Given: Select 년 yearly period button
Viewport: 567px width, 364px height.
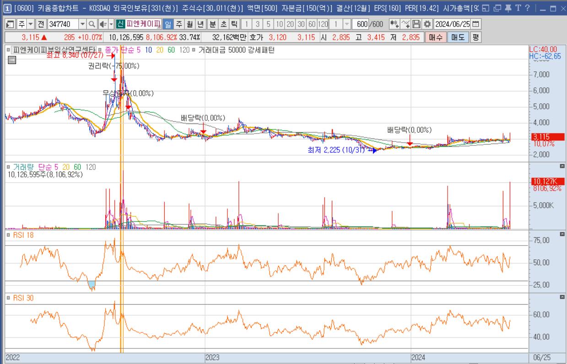Looking at the screenshot, I should (200, 24).
